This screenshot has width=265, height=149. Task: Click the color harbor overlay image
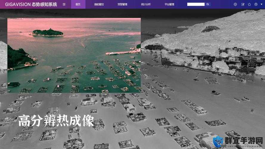click(74, 55)
